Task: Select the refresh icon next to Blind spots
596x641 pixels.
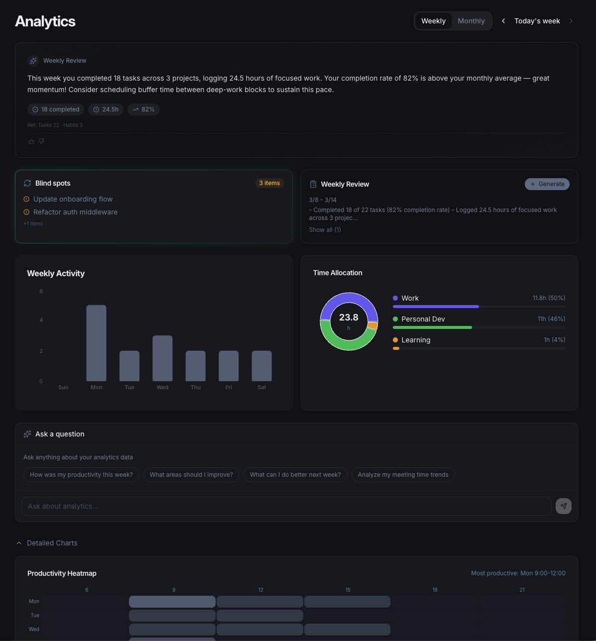Action: click(27, 183)
